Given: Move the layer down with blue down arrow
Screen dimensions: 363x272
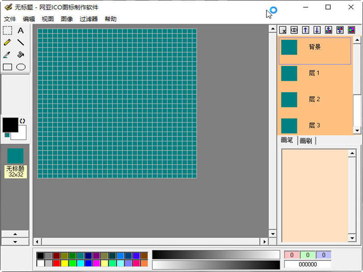Looking at the screenshot, I should pos(317,30).
